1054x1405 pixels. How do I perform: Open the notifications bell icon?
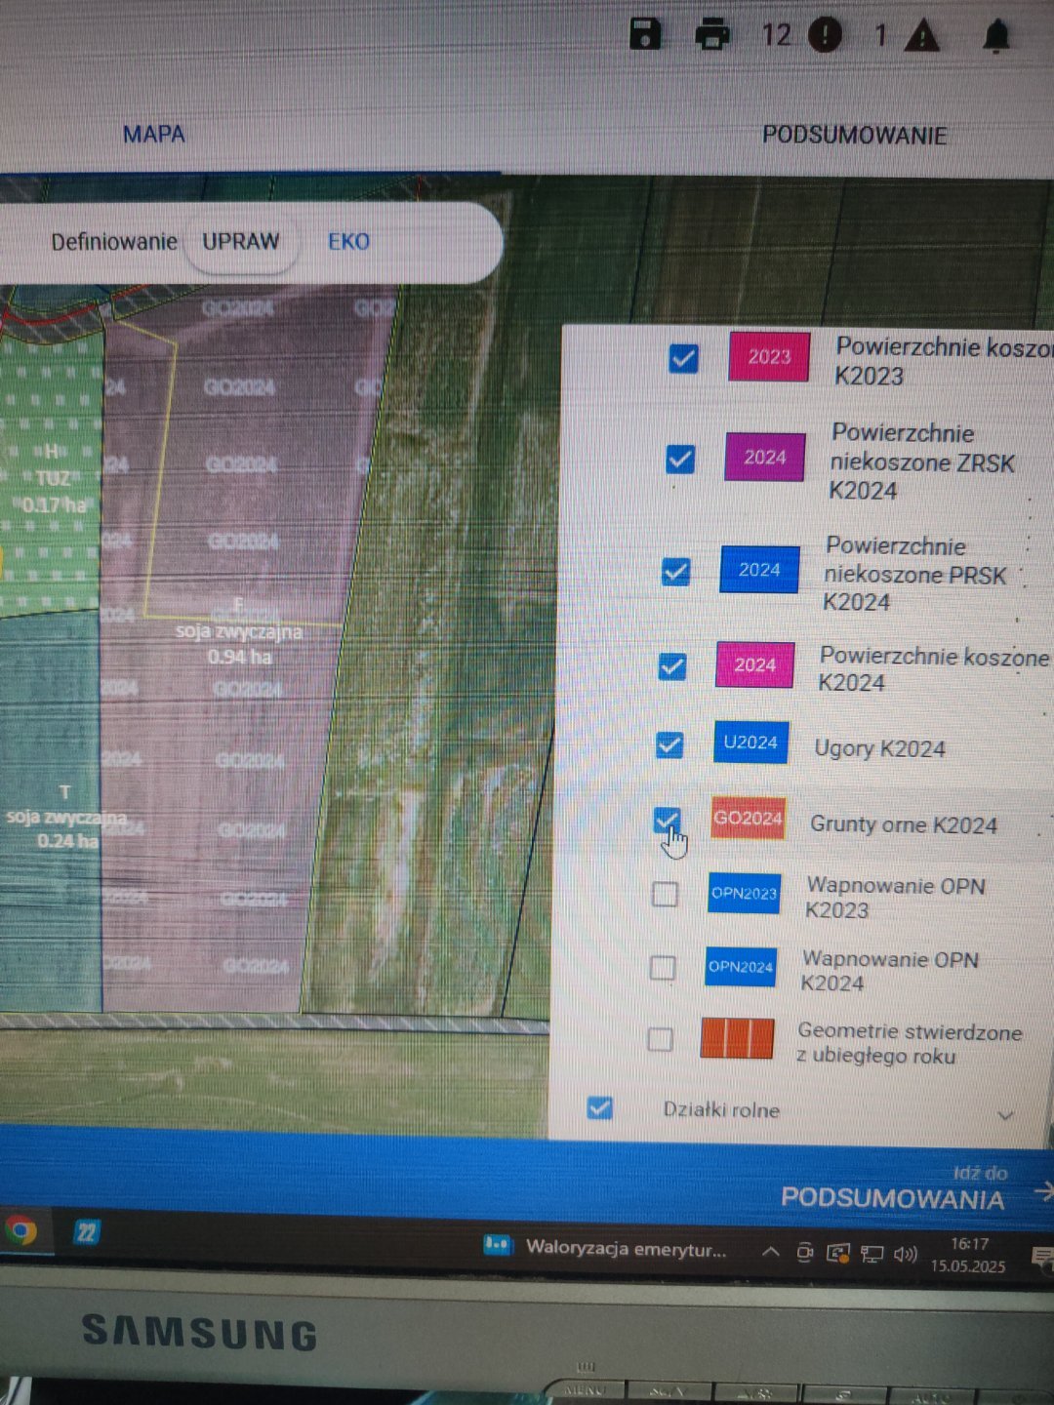(x=995, y=37)
